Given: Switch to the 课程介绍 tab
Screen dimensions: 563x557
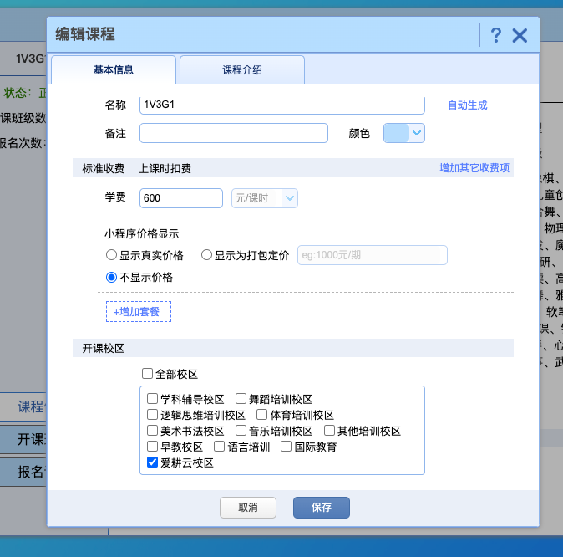Looking at the screenshot, I should click(242, 69).
